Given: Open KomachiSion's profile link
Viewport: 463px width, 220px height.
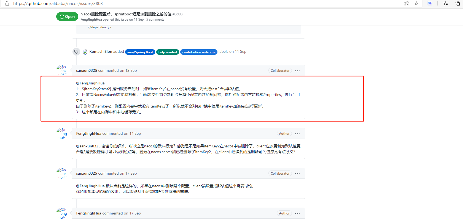Looking at the screenshot, I should pyautogui.click(x=101, y=51).
